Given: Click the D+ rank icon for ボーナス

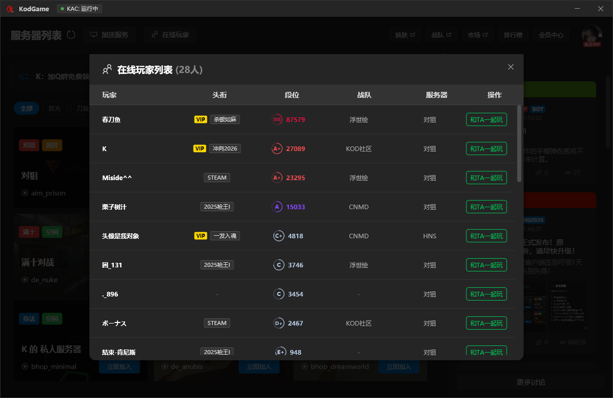Looking at the screenshot, I should [x=278, y=323].
